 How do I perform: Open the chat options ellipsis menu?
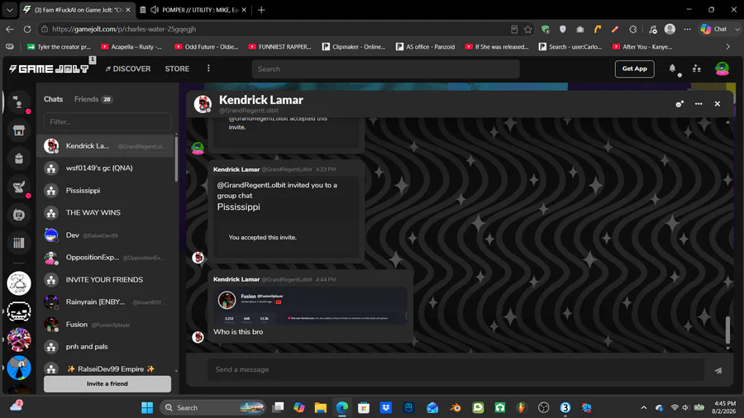tap(699, 104)
